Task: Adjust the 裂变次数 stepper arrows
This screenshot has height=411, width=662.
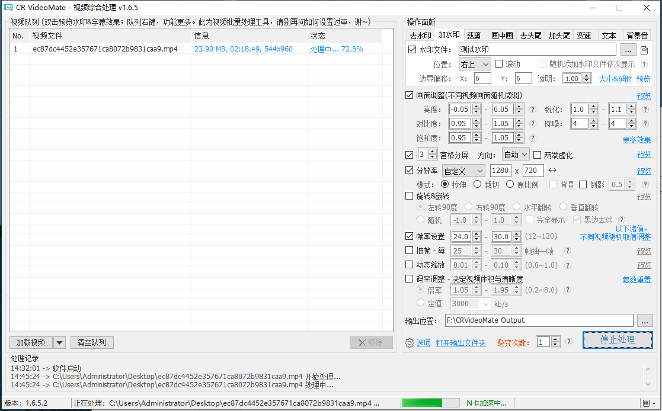Action: coord(555,342)
